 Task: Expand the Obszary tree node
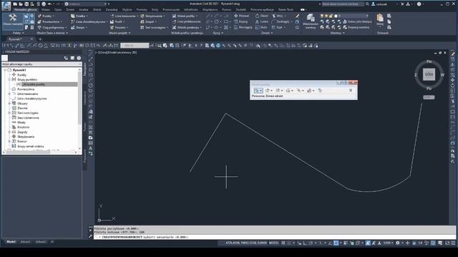coord(9,103)
